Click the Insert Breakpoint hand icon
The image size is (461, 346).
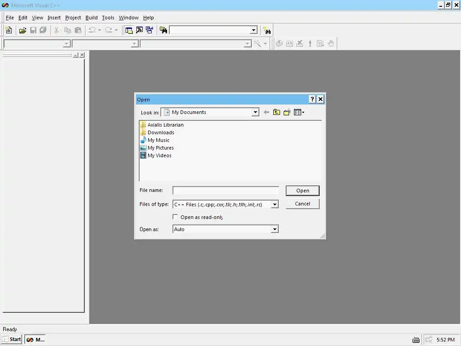331,44
